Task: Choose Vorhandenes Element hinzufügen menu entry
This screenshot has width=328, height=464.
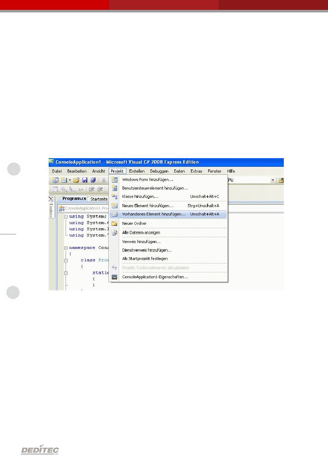Action: tap(168, 214)
